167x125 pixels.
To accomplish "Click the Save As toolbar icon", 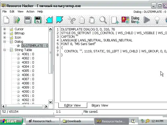I will pyautogui.click(x=38, y=20).
